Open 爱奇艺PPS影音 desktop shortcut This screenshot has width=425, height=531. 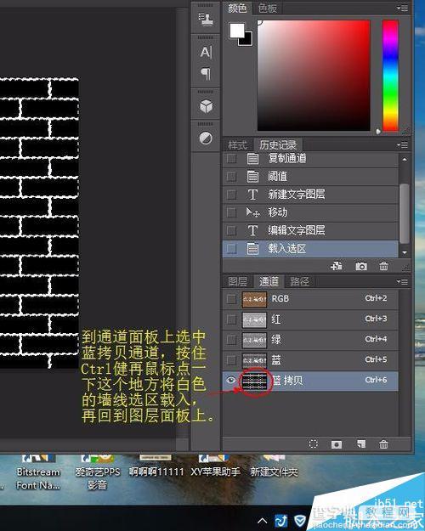[97, 472]
